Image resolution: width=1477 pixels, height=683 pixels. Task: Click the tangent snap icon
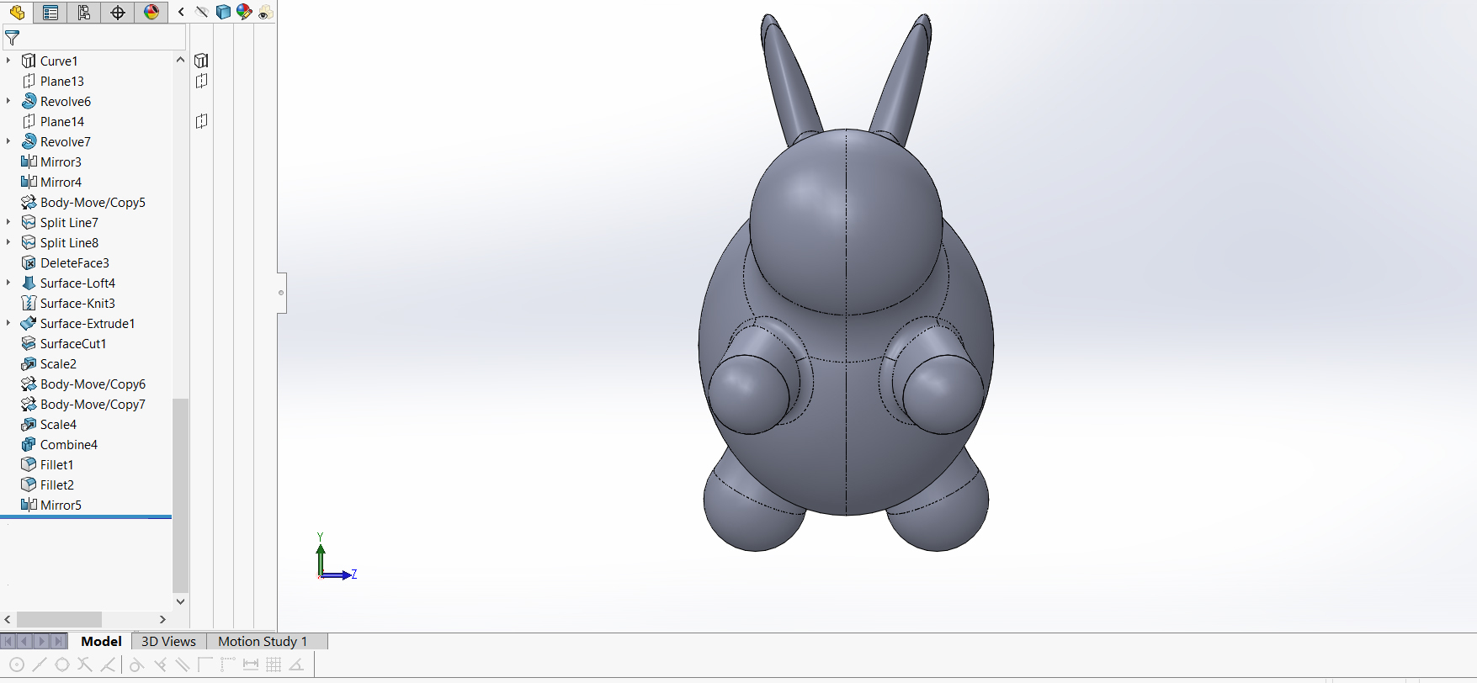pyautogui.click(x=136, y=664)
